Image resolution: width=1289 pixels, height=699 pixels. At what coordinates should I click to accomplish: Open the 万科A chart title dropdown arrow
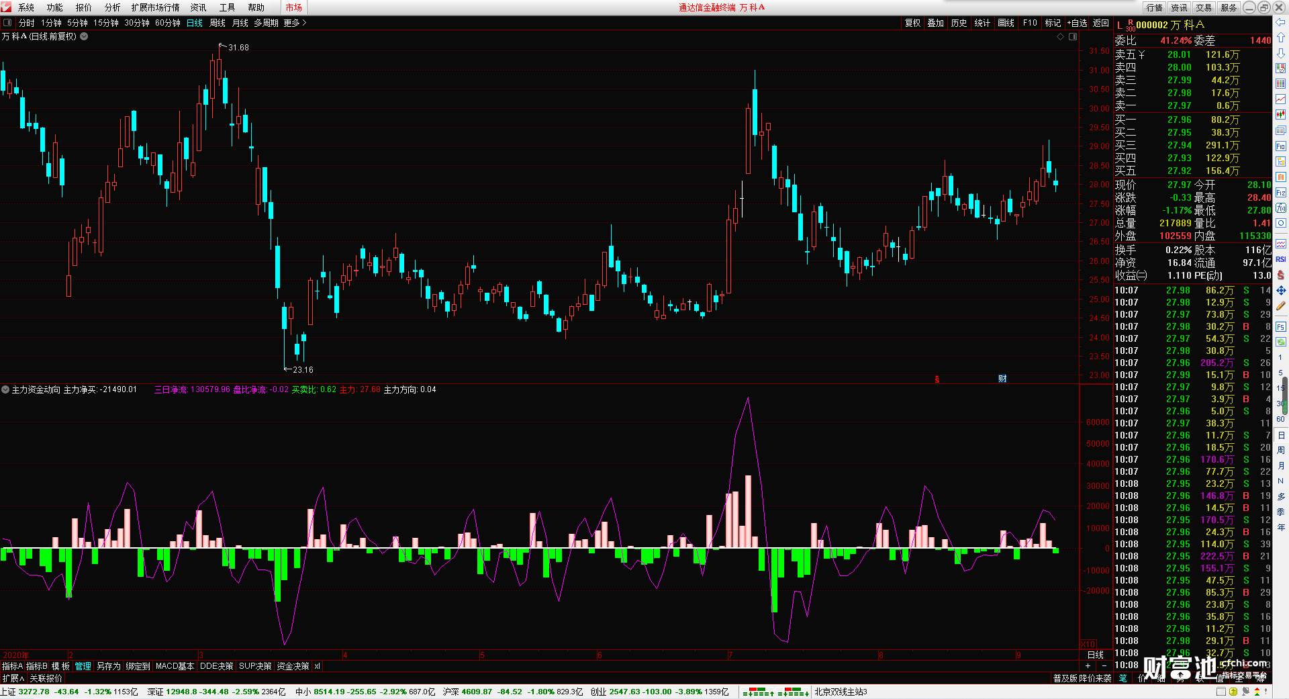pos(84,36)
